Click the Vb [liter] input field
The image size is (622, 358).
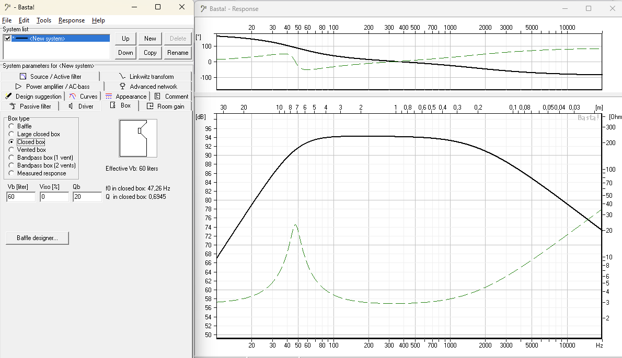(x=21, y=197)
